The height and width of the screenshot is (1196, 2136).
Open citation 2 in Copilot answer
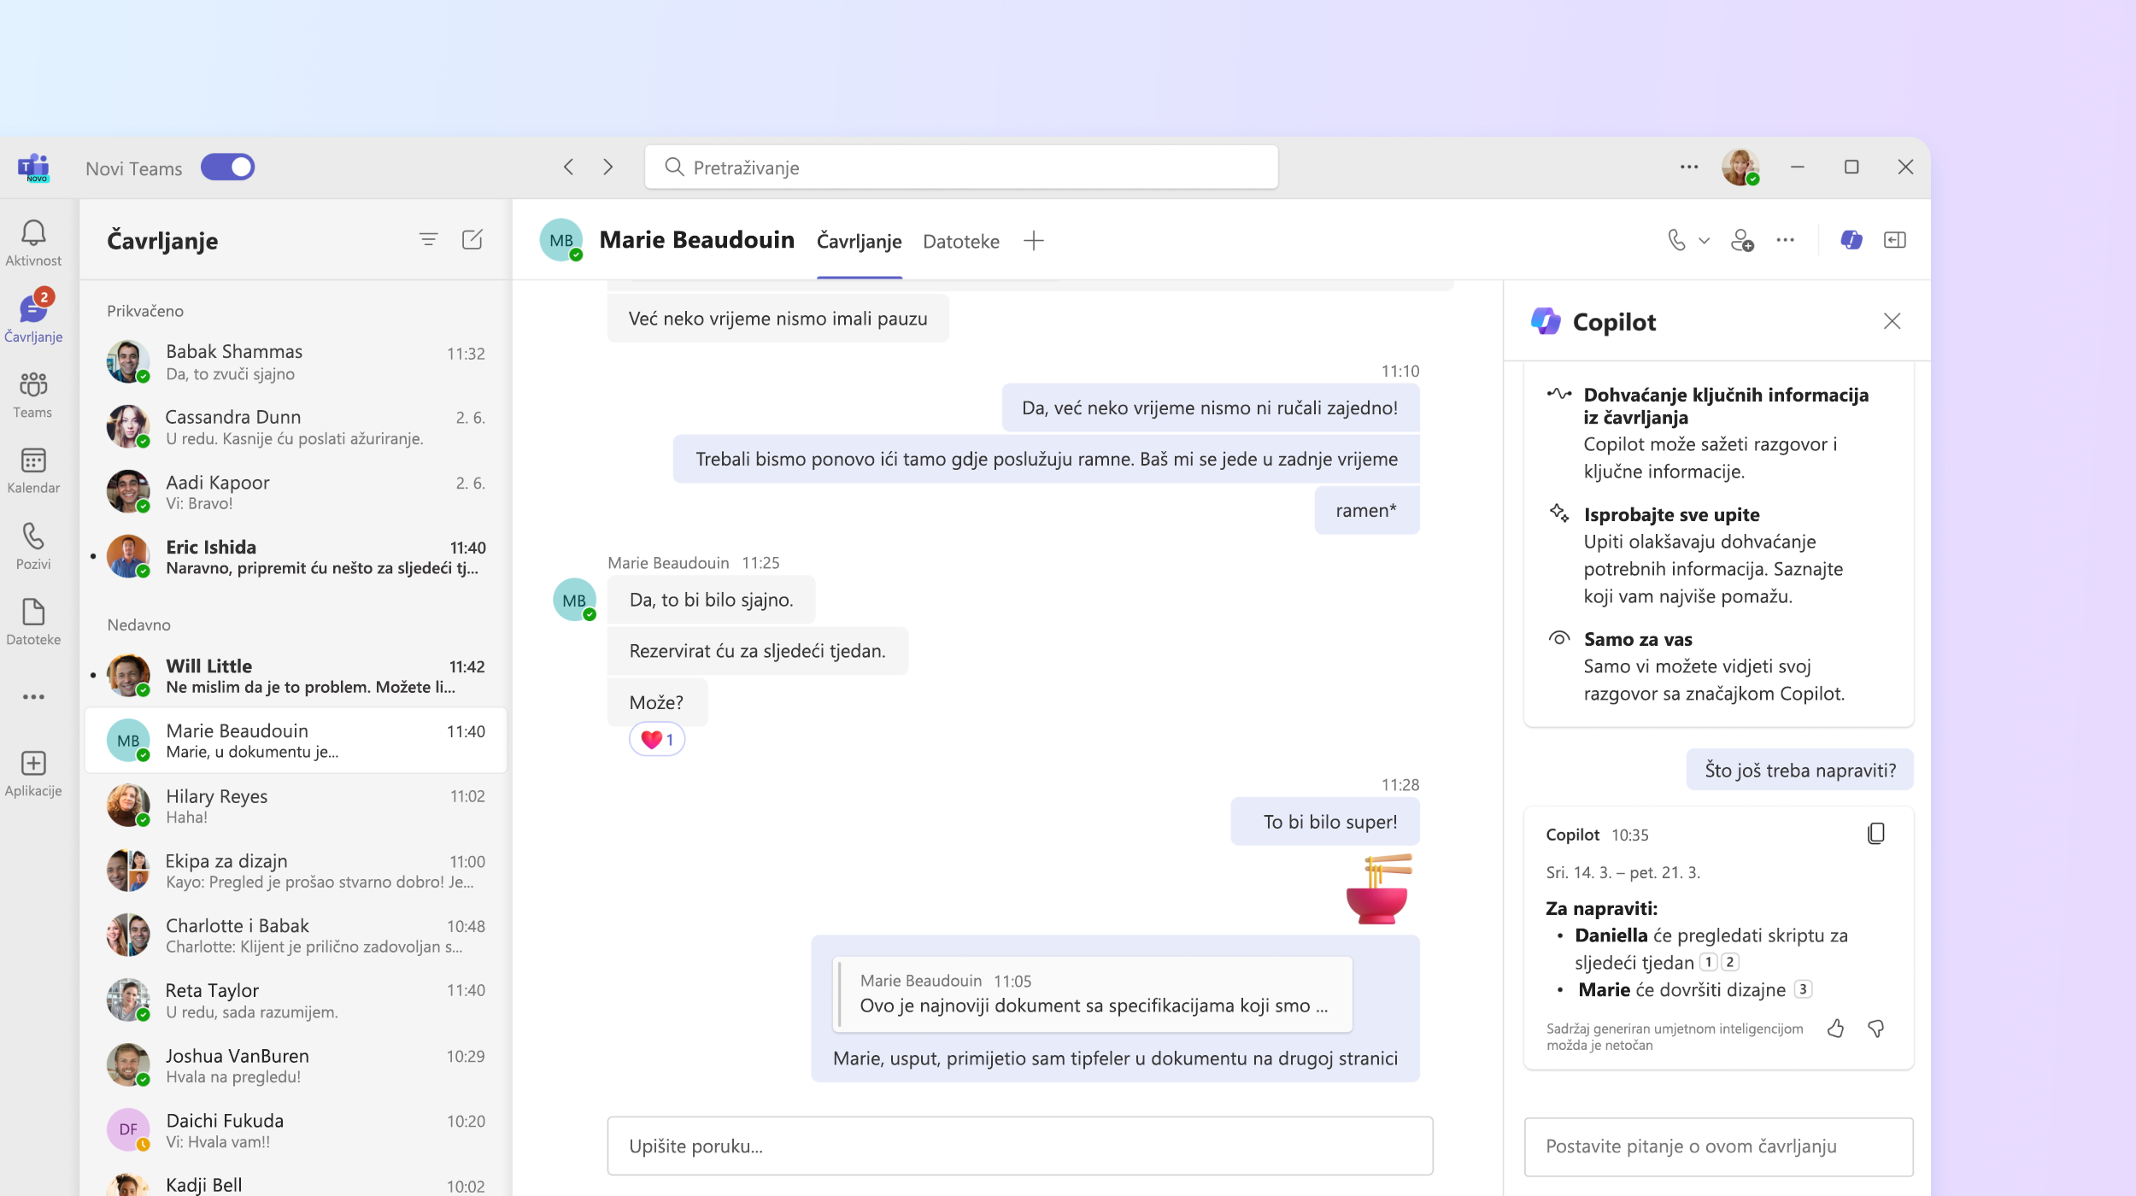[x=1729, y=962]
